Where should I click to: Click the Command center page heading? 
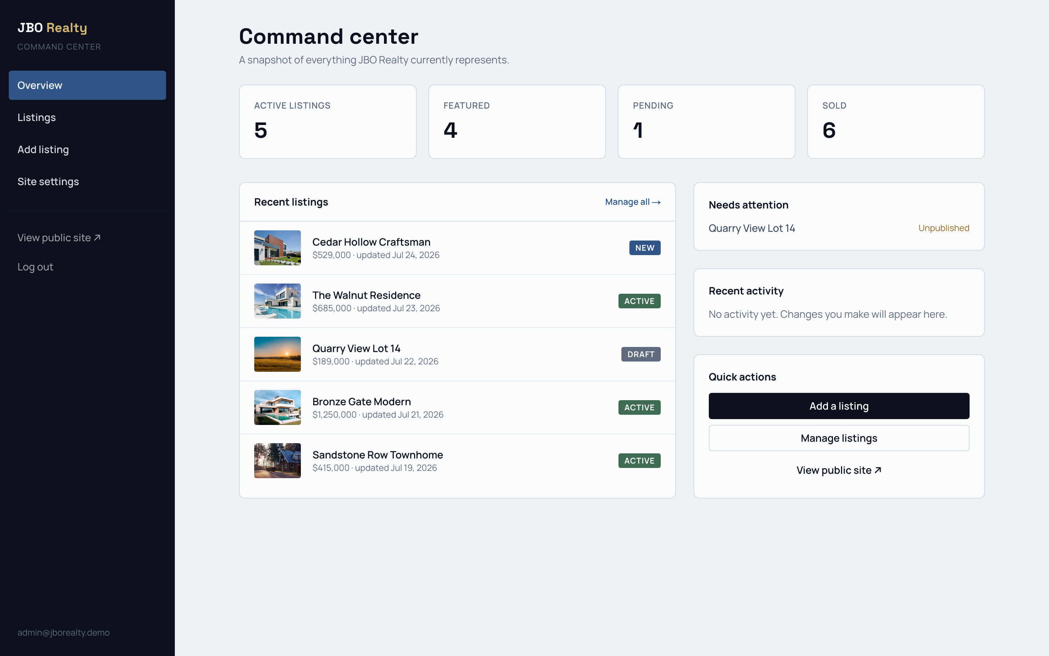(329, 36)
